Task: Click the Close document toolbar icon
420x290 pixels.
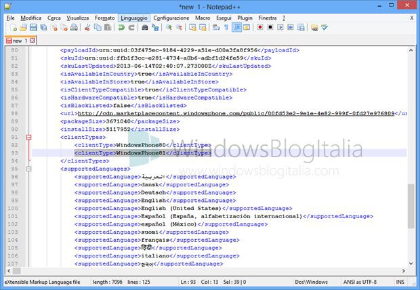Action: (x=54, y=27)
